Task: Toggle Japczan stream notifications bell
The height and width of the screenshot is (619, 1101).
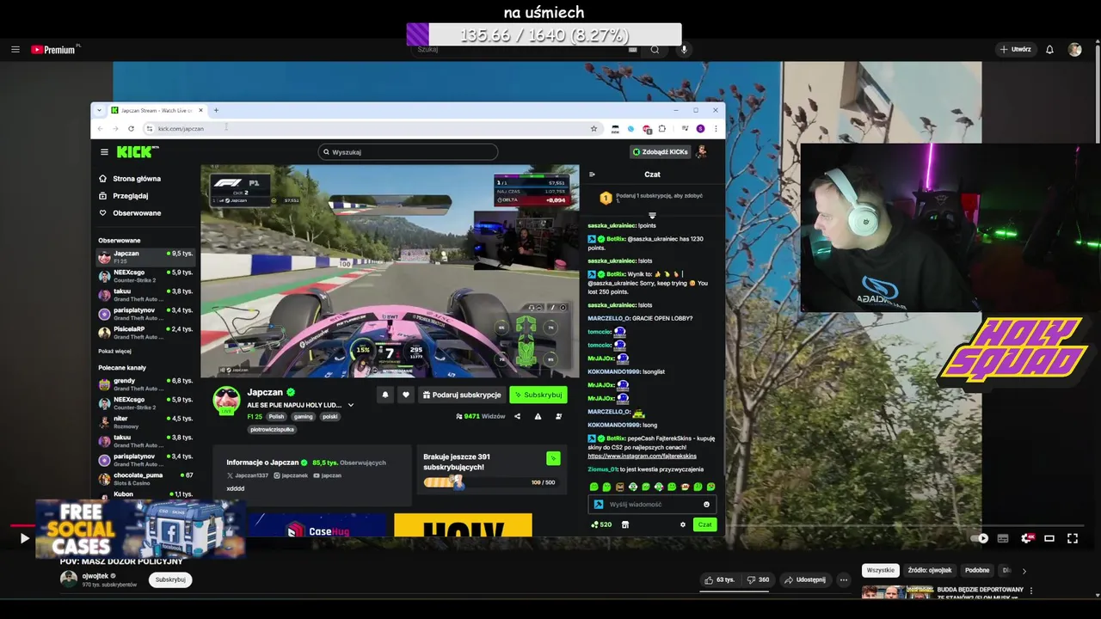Action: pyautogui.click(x=385, y=395)
